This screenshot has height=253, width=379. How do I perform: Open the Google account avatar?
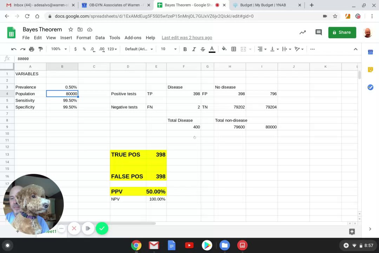367,32
